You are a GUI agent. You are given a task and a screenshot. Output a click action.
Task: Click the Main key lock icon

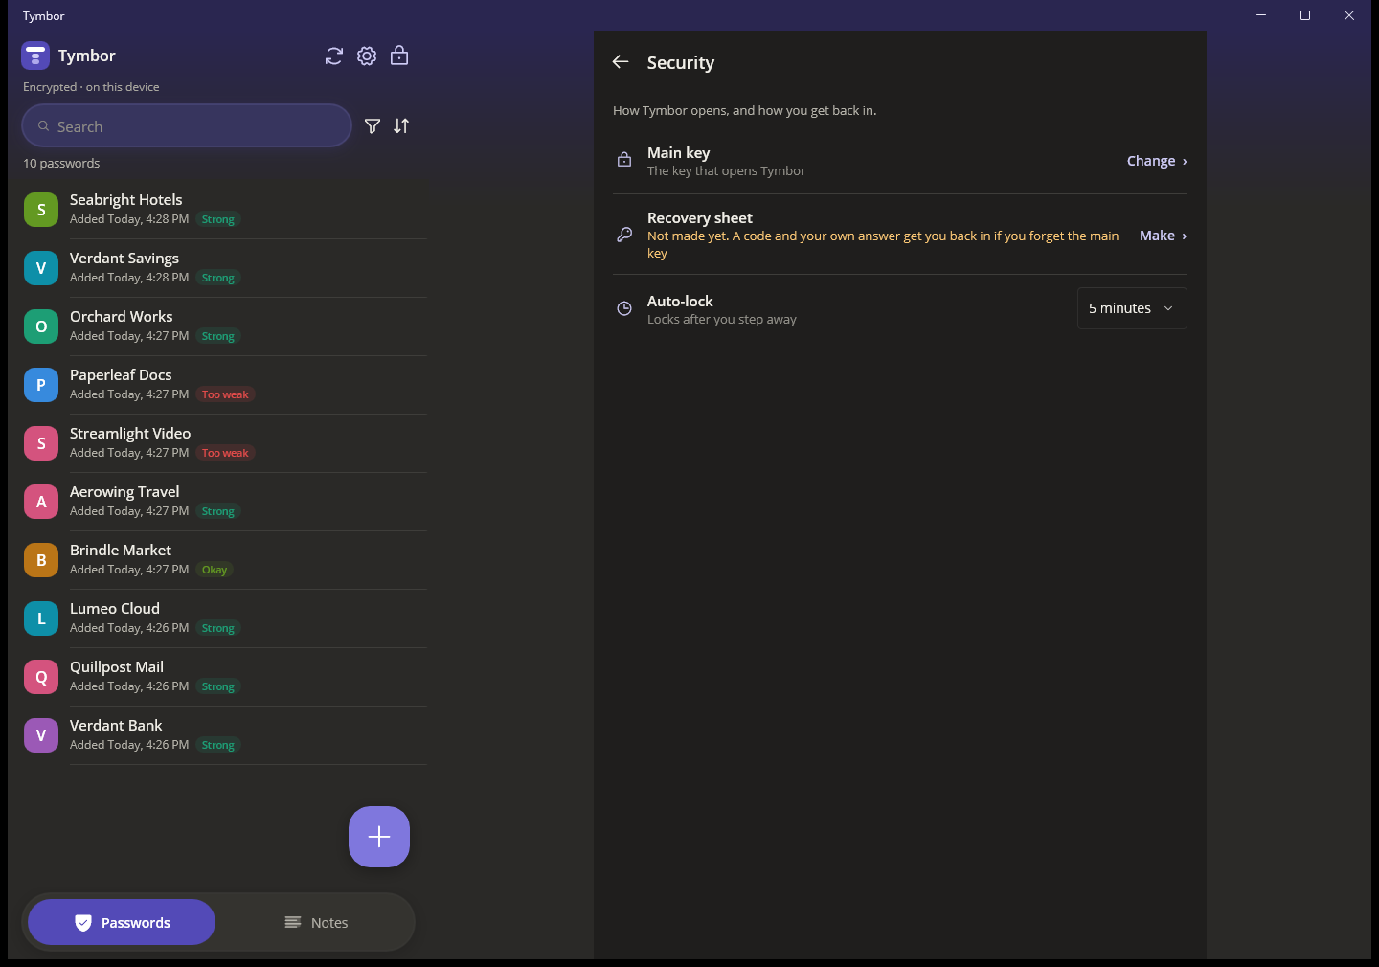point(624,160)
